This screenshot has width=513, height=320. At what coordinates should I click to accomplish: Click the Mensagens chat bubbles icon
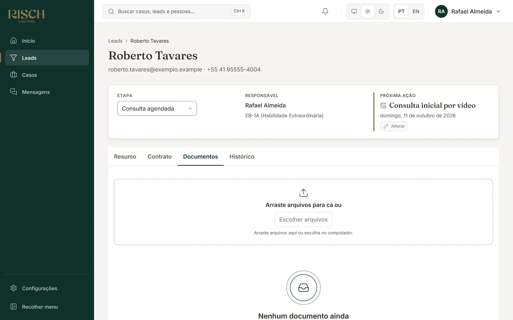tap(14, 92)
